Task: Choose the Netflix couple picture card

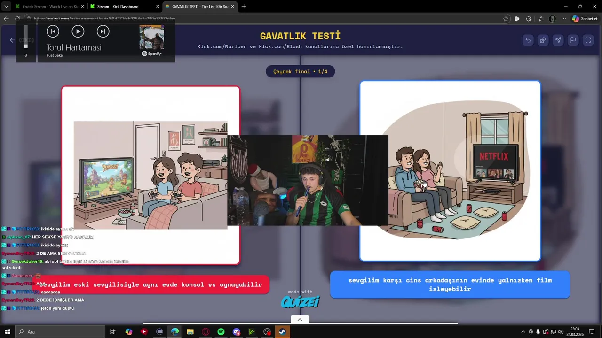Action: (450, 171)
